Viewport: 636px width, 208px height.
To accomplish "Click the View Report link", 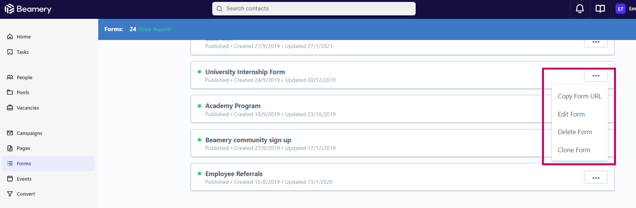I will coord(154,29).
